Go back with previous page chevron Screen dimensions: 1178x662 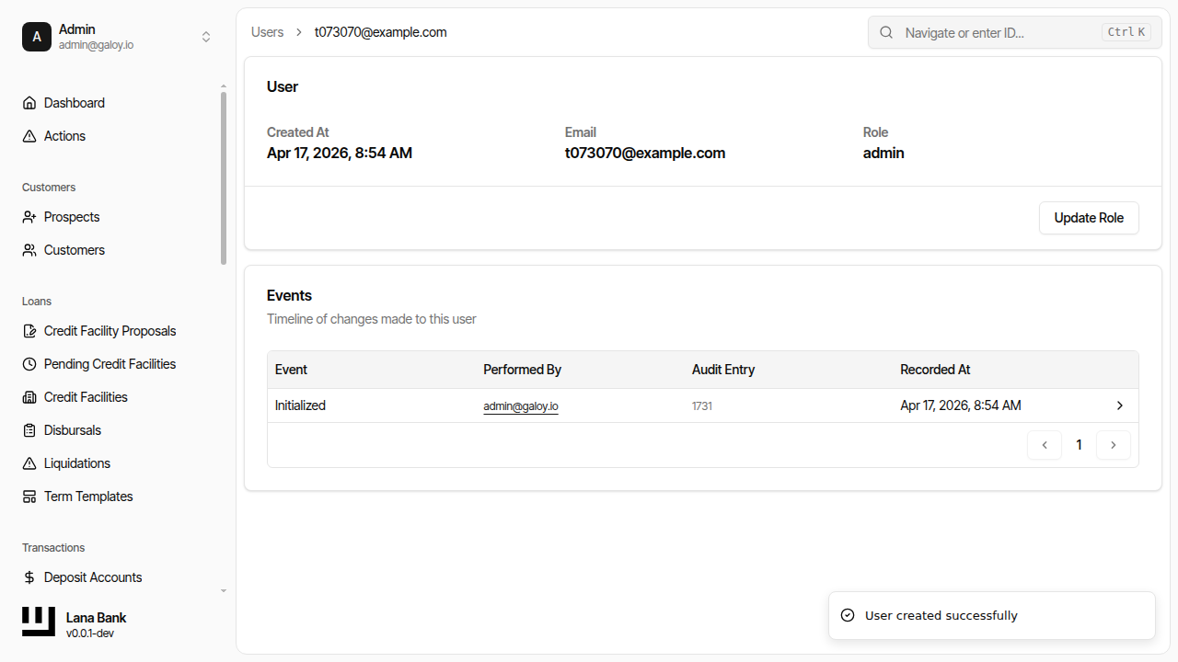1044,444
